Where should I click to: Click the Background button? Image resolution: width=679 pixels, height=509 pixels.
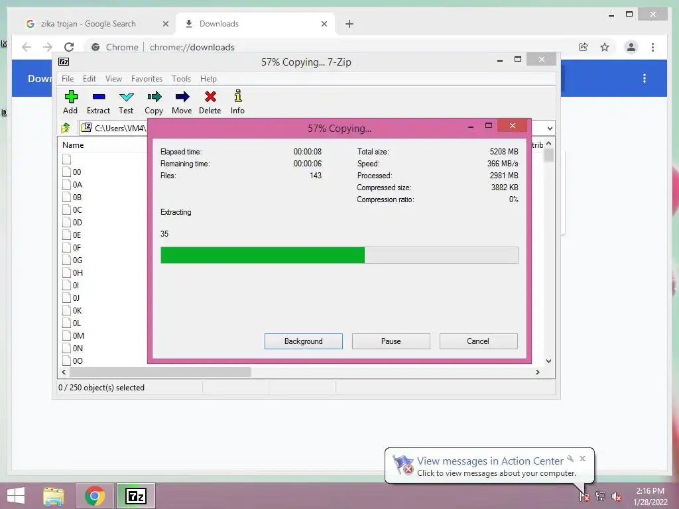coord(304,341)
